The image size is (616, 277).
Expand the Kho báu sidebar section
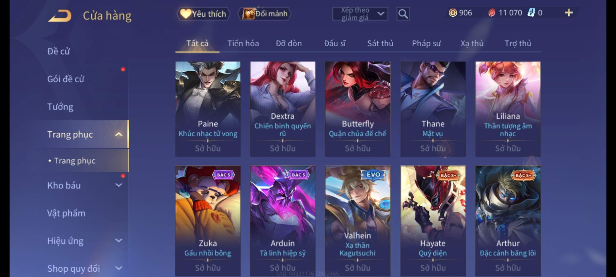119,185
